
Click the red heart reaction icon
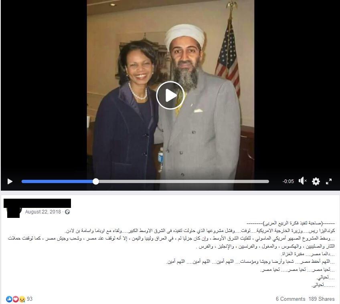(x=16, y=299)
